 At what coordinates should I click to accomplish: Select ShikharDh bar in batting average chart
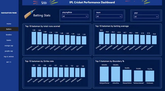(137, 39)
